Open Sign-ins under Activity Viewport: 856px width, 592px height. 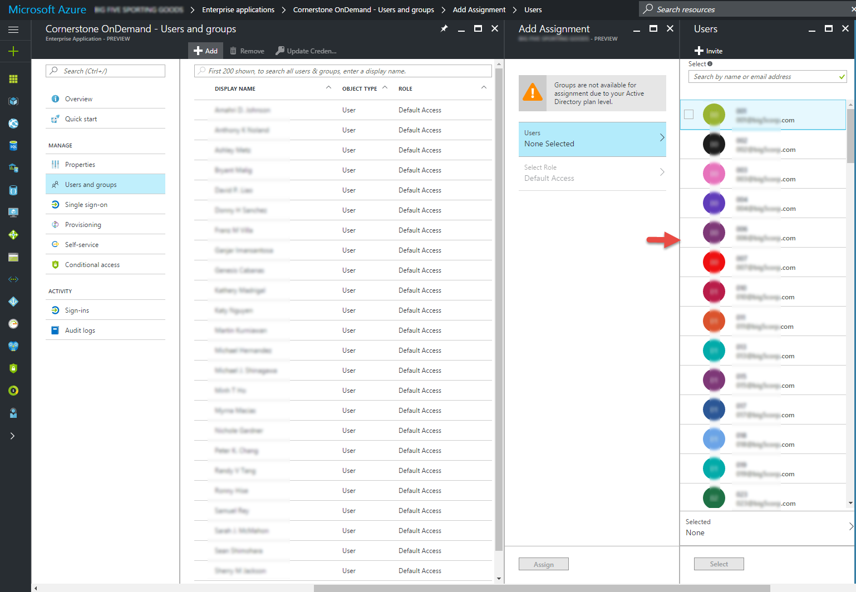pyautogui.click(x=105, y=310)
